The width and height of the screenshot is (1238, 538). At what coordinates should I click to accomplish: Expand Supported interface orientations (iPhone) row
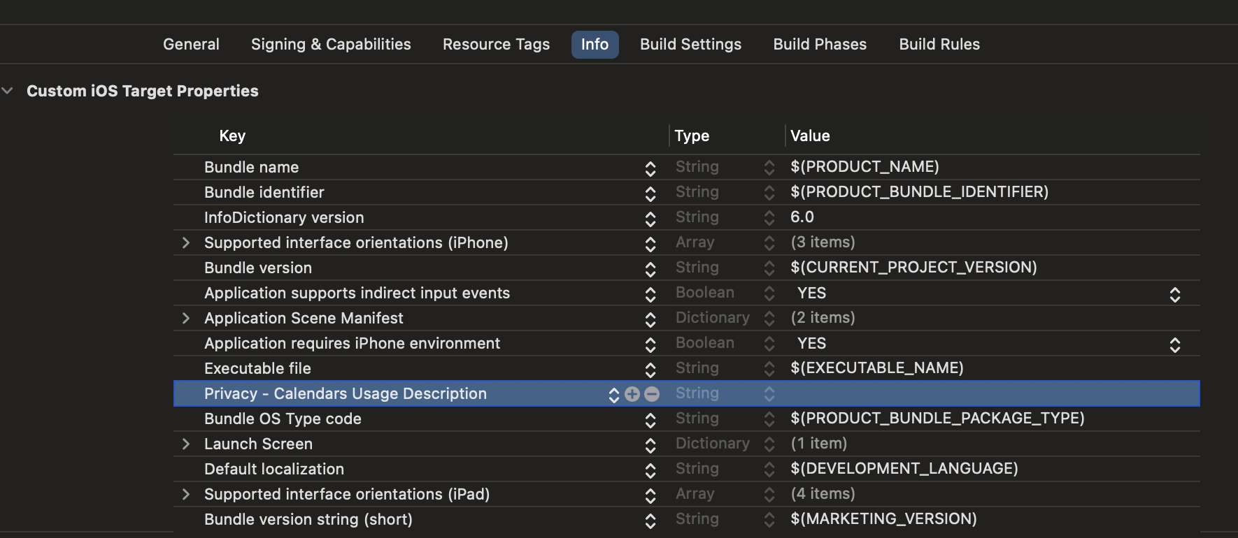186,243
